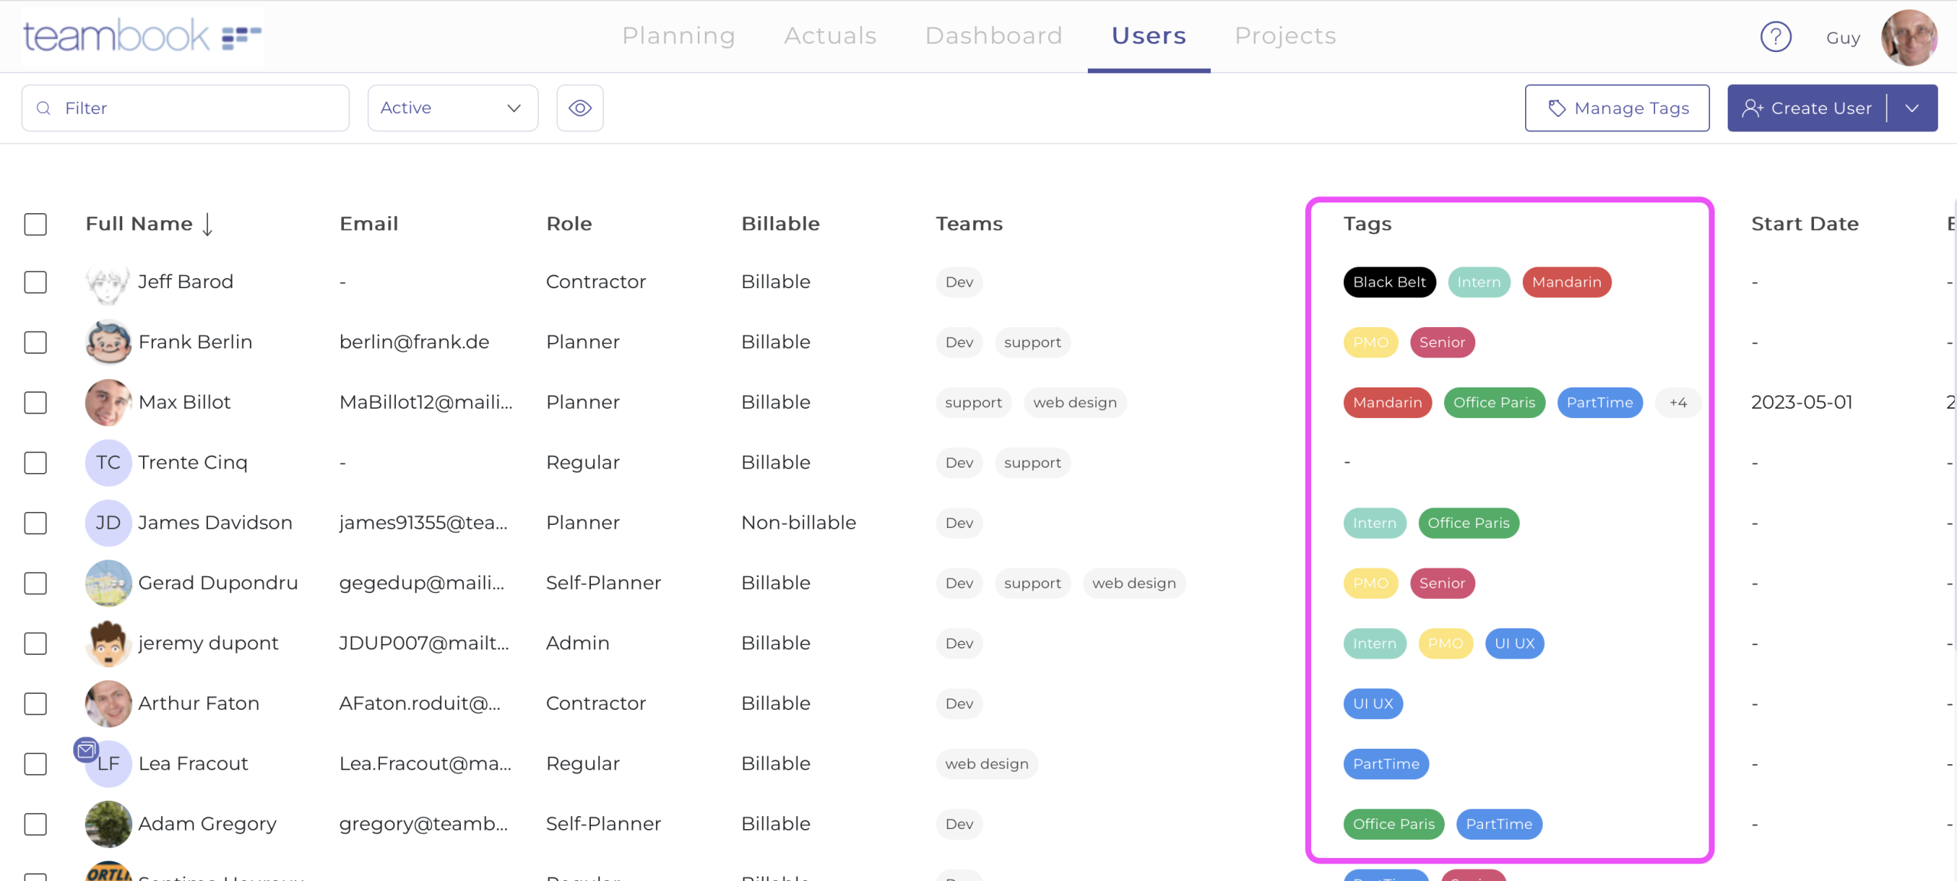Switch to the Planning tab
The image size is (1957, 881).
click(x=678, y=36)
